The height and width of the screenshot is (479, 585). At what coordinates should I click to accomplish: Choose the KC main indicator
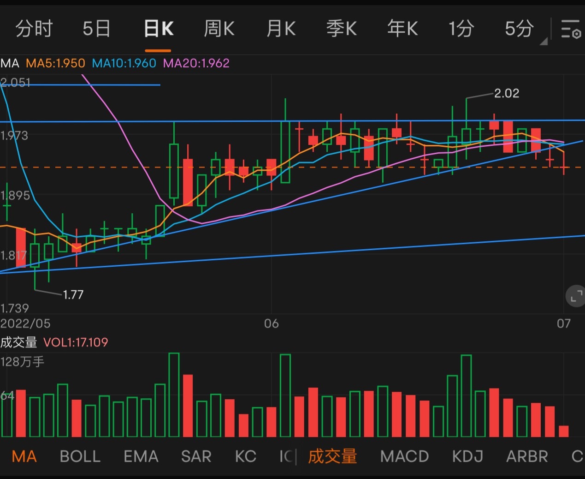(x=245, y=456)
